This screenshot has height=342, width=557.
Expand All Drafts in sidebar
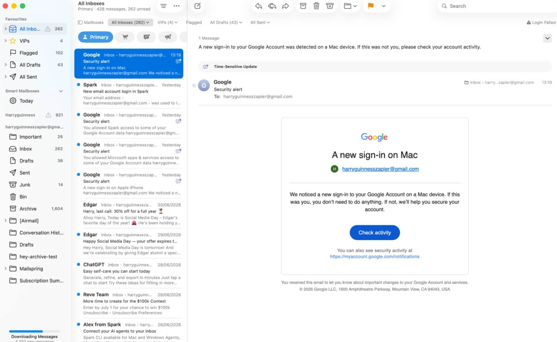(5, 65)
